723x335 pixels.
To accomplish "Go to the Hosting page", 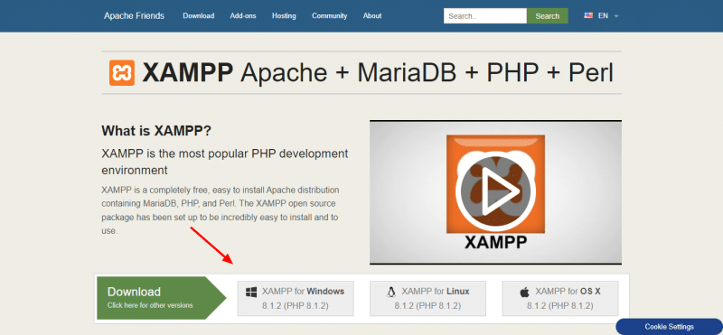I will tap(284, 15).
